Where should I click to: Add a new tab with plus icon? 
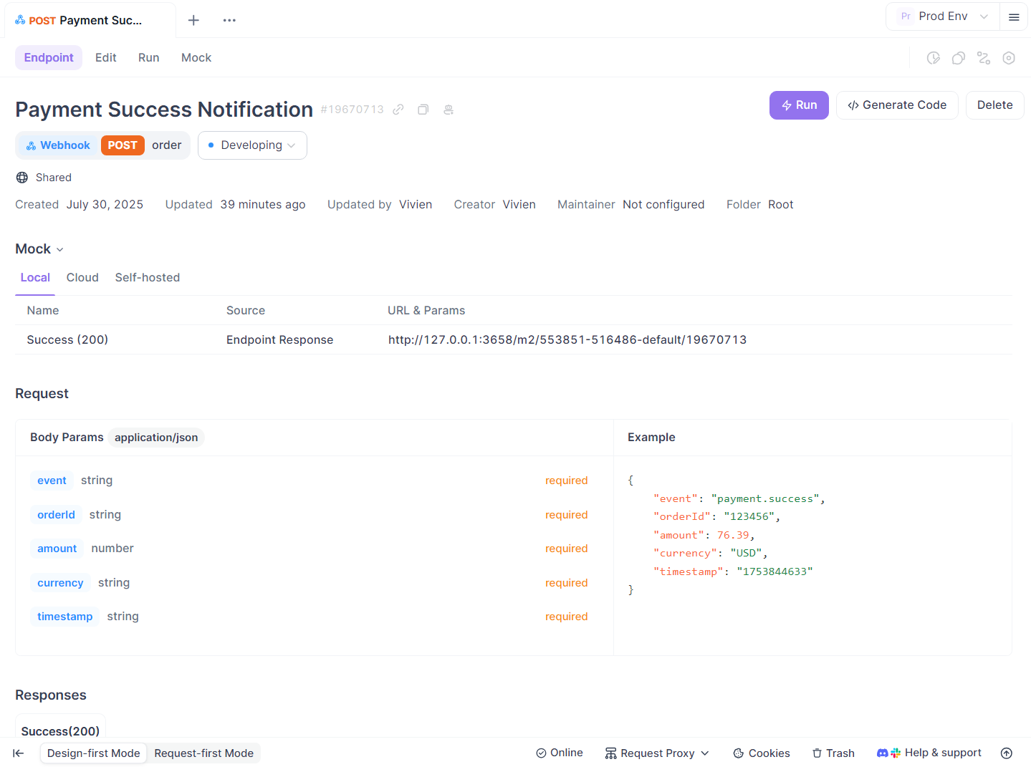click(x=193, y=20)
